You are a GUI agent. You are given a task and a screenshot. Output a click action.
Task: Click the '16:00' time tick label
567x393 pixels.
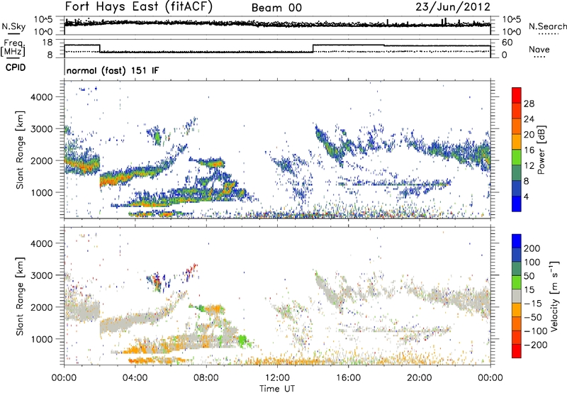(348, 378)
